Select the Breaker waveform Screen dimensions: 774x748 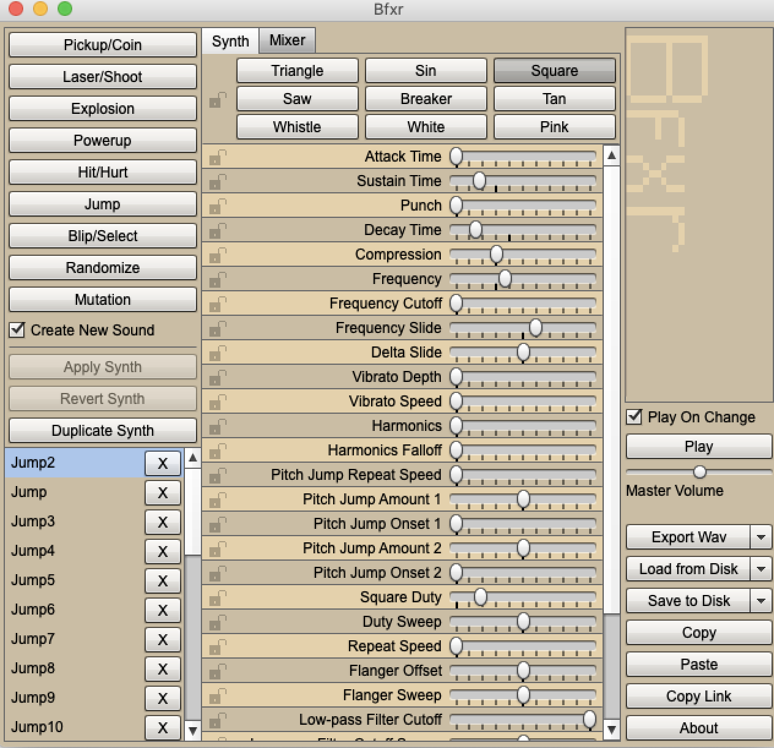pyautogui.click(x=426, y=99)
